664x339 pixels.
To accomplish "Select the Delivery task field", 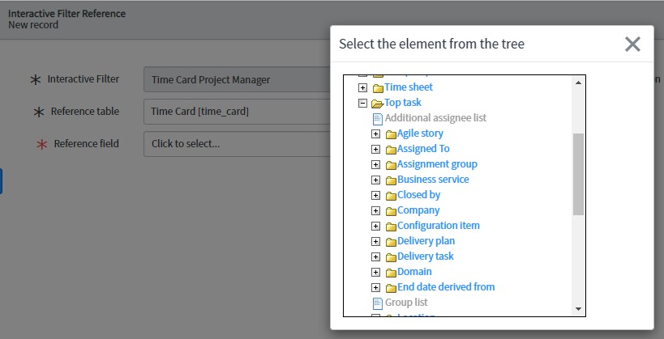I will [x=425, y=256].
